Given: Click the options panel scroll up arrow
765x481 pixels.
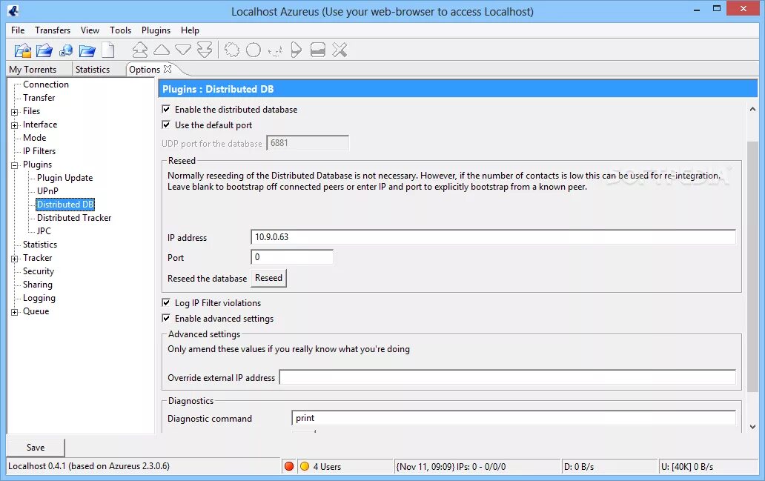Looking at the screenshot, I should tap(753, 109).
